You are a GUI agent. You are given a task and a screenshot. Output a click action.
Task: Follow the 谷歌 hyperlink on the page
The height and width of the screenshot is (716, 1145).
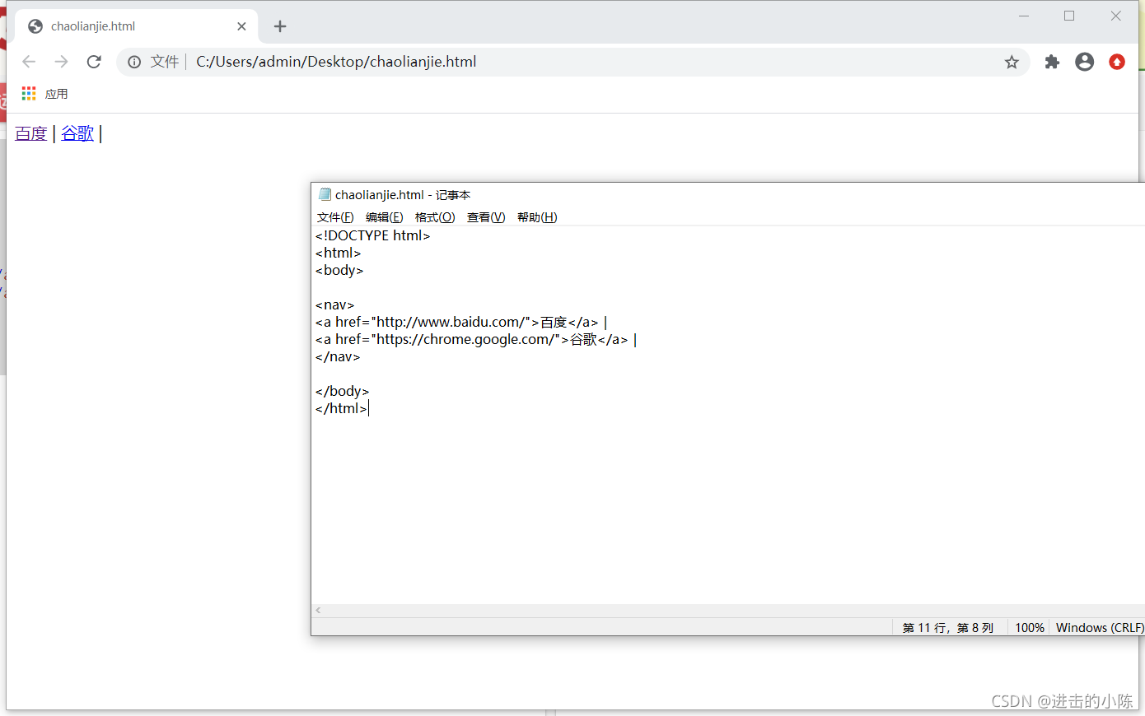[77, 133]
